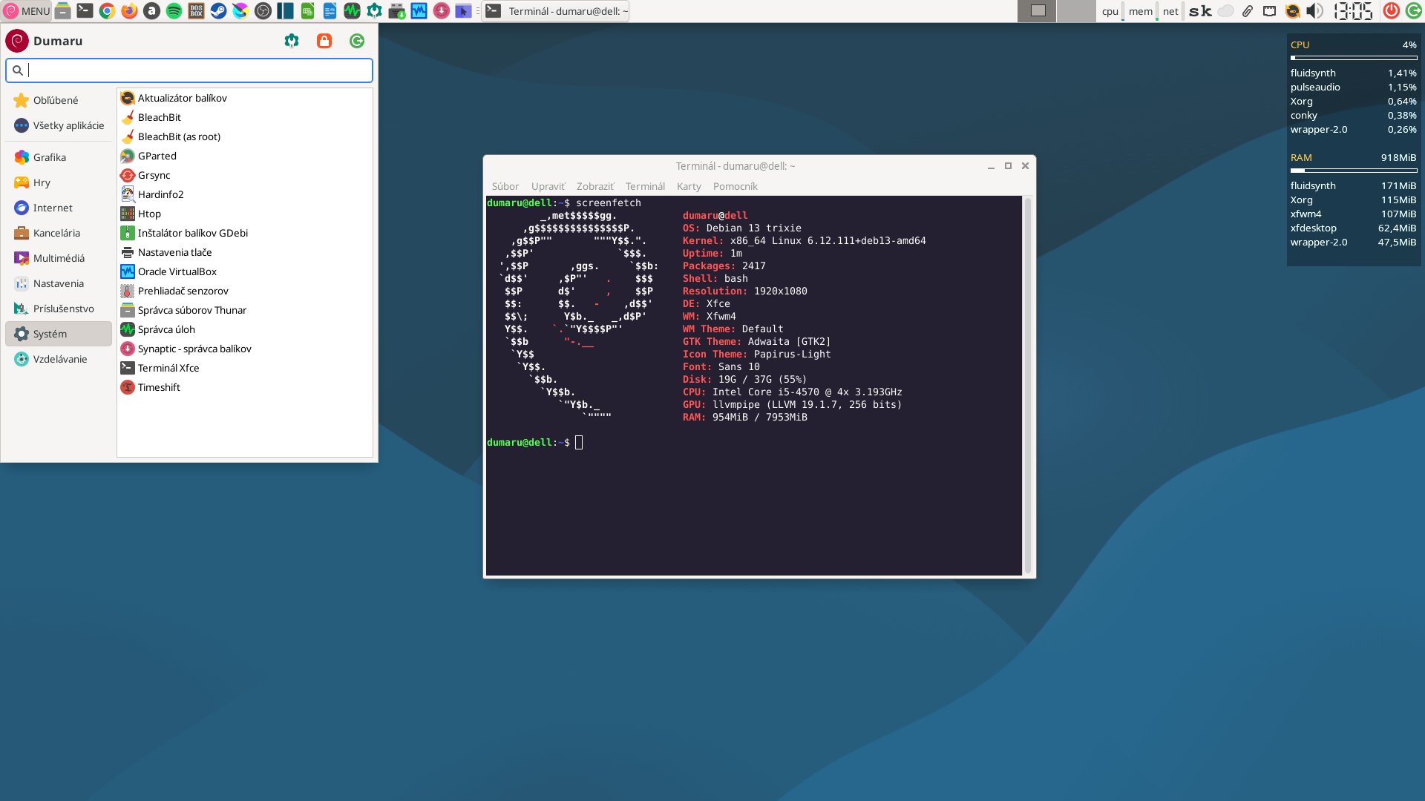The height and width of the screenshot is (801, 1425).
Task: Open the Karty menu in Terminal
Action: tap(689, 186)
